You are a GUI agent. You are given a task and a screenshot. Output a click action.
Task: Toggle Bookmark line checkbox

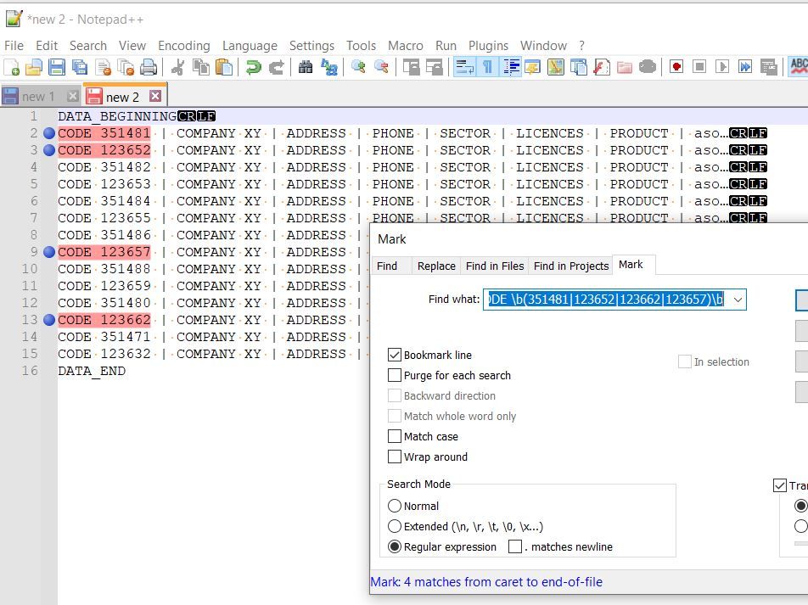[394, 355]
